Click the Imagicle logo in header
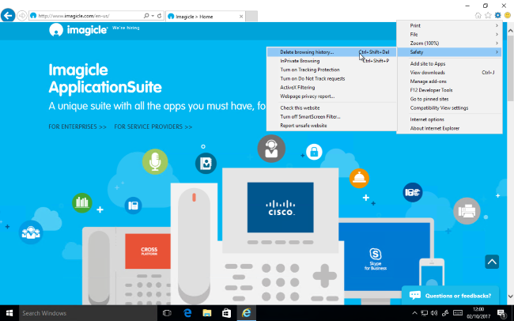 pyautogui.click(x=78, y=30)
